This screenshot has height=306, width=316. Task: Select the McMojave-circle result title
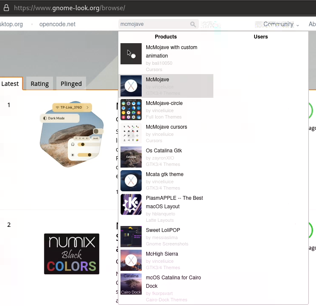pos(164,103)
